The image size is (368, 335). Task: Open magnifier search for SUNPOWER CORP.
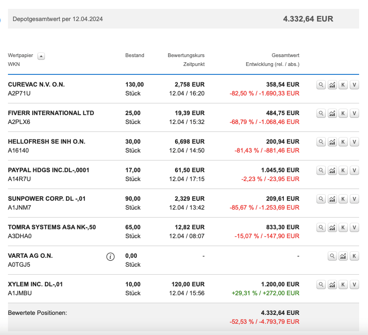pos(321,199)
